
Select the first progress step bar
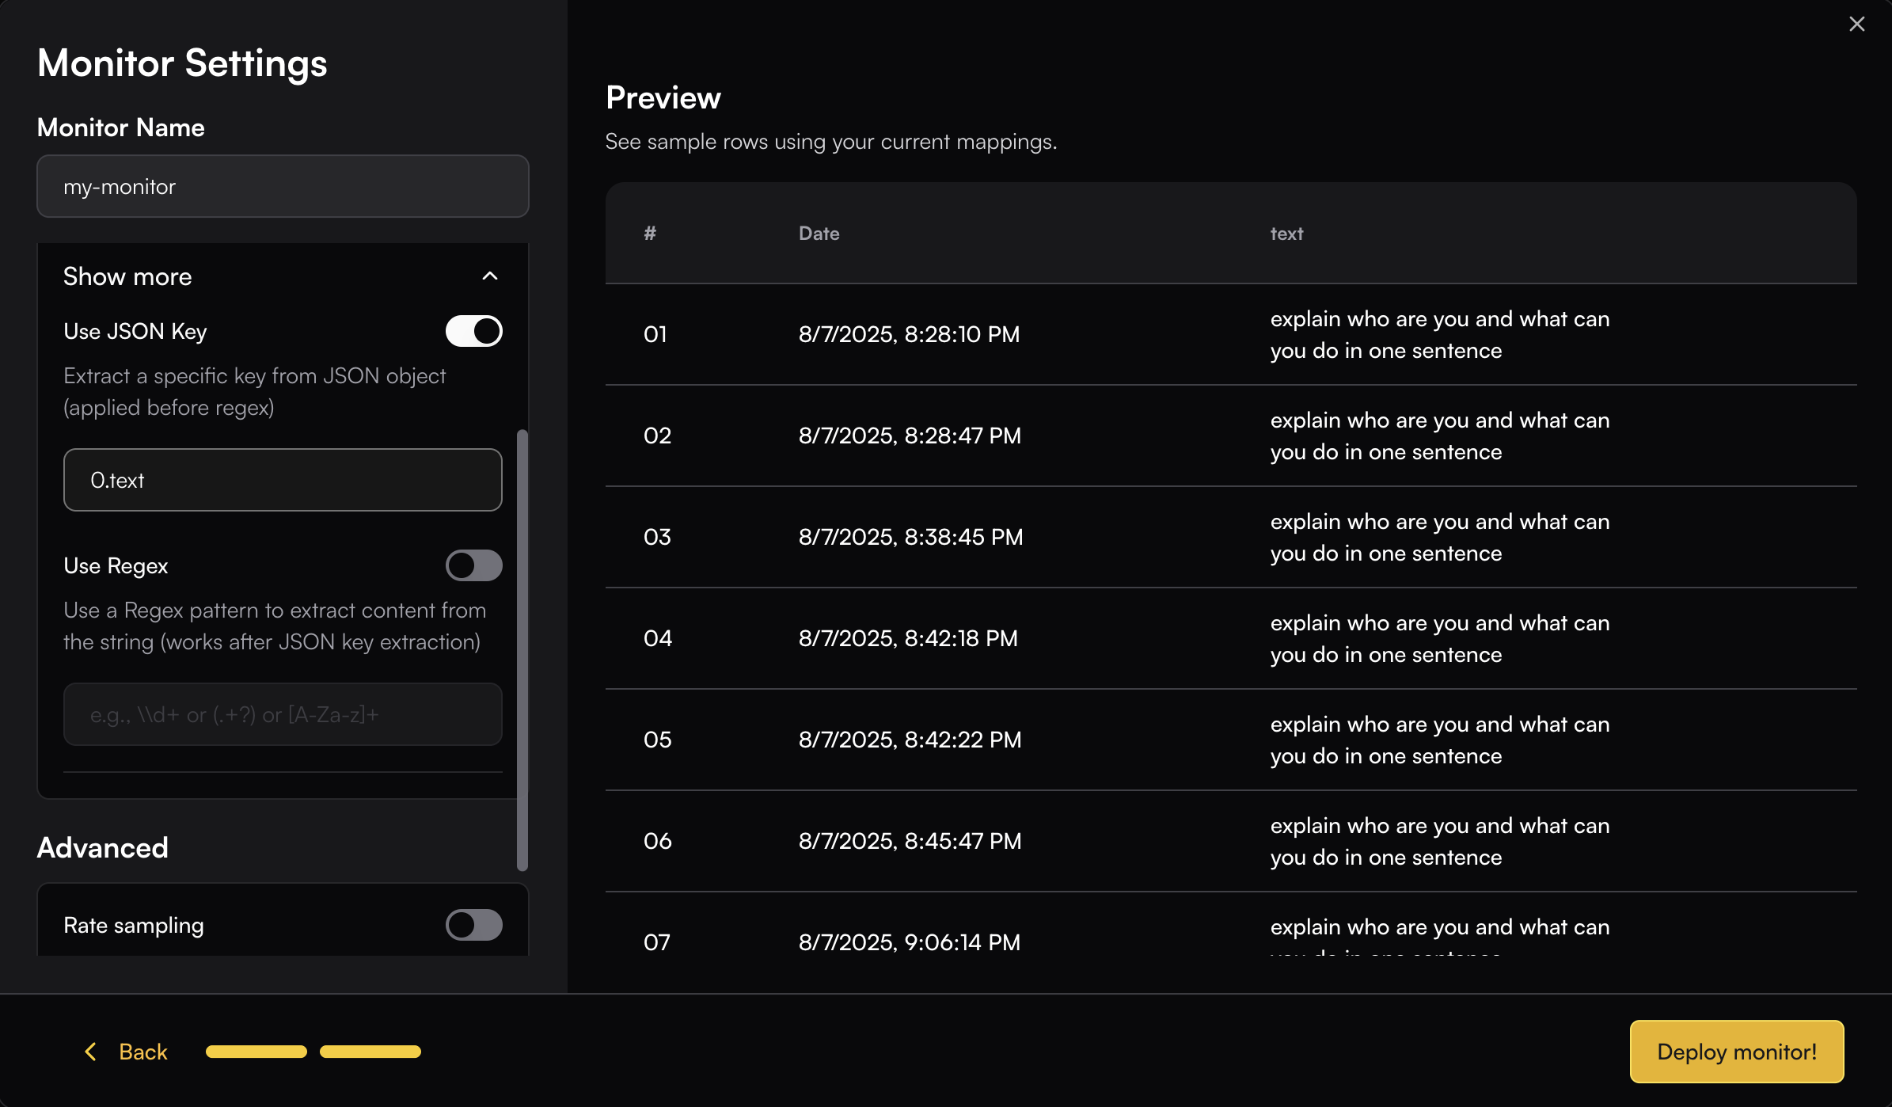pos(256,1052)
